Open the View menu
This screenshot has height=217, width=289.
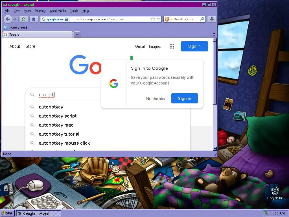[x=27, y=11]
